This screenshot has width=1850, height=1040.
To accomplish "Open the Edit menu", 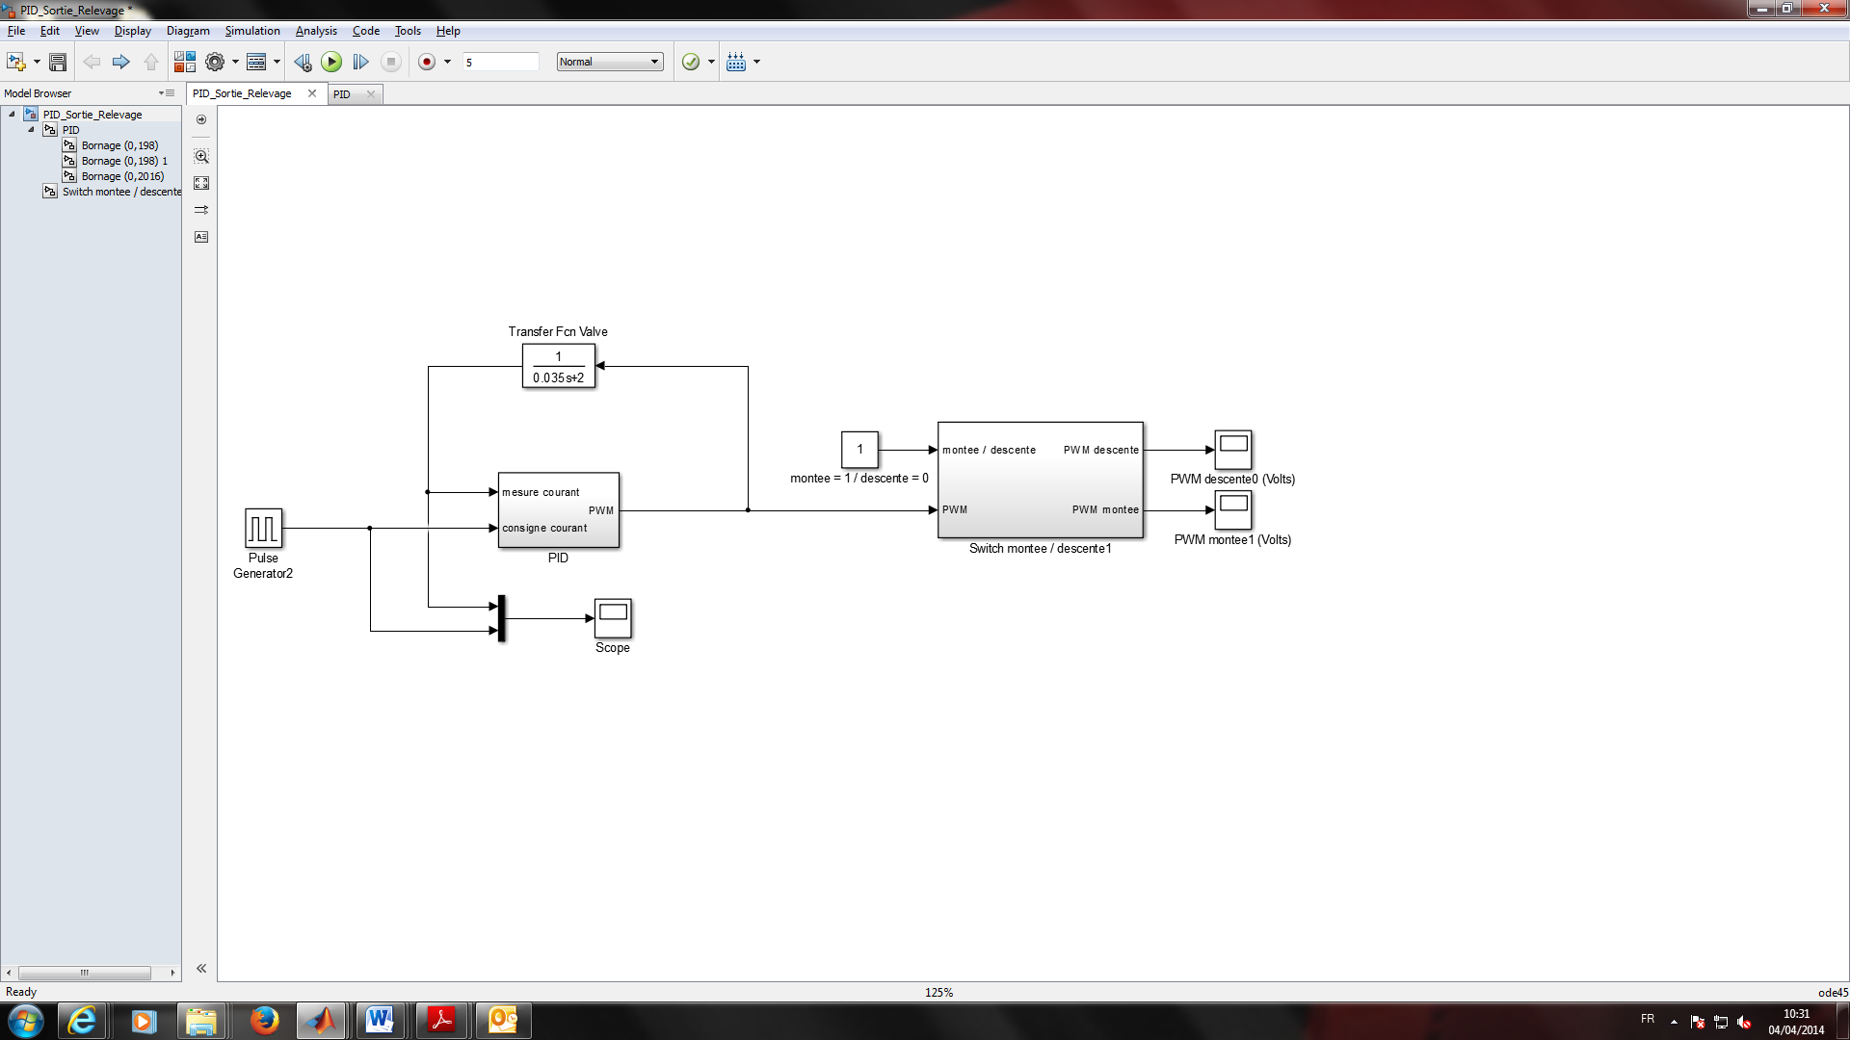I will point(50,31).
